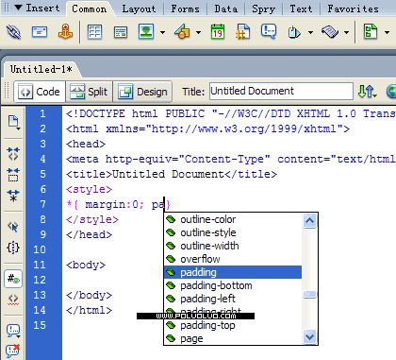
Task: Click the Email Link icon
Action: 40,32
